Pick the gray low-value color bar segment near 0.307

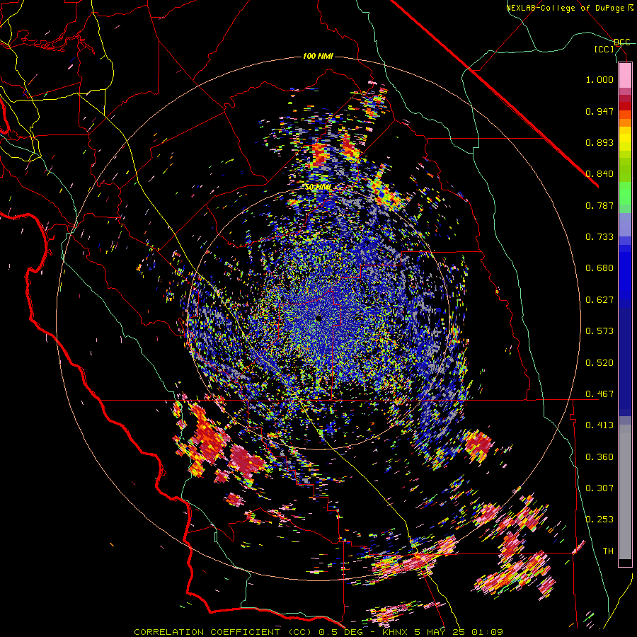coord(625,492)
